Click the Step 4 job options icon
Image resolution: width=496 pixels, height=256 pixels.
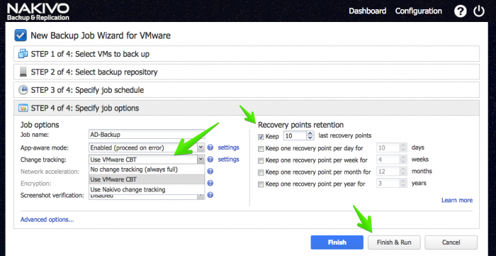23,108
